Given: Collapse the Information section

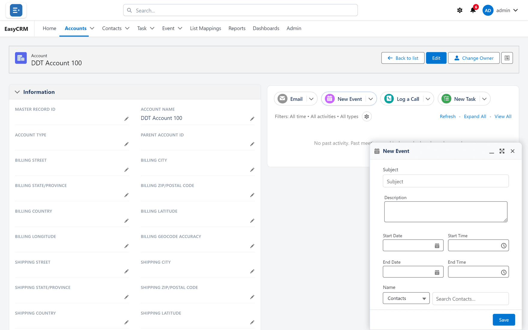Looking at the screenshot, I should 17,92.
